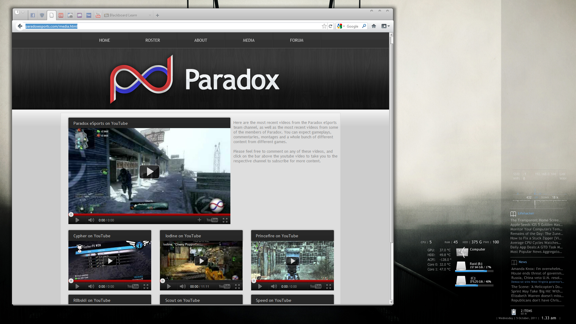Reload the page with refresh icon

click(331, 26)
